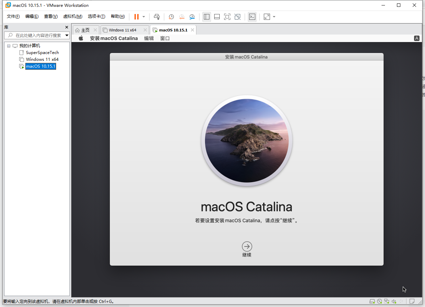Open the Apple menu in the guest

(81, 38)
